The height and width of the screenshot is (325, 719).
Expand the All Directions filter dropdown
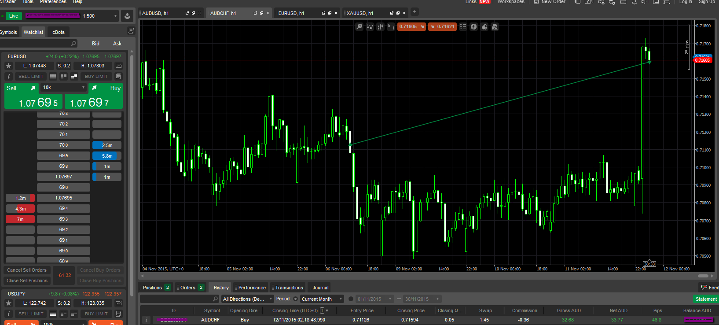pos(247,299)
